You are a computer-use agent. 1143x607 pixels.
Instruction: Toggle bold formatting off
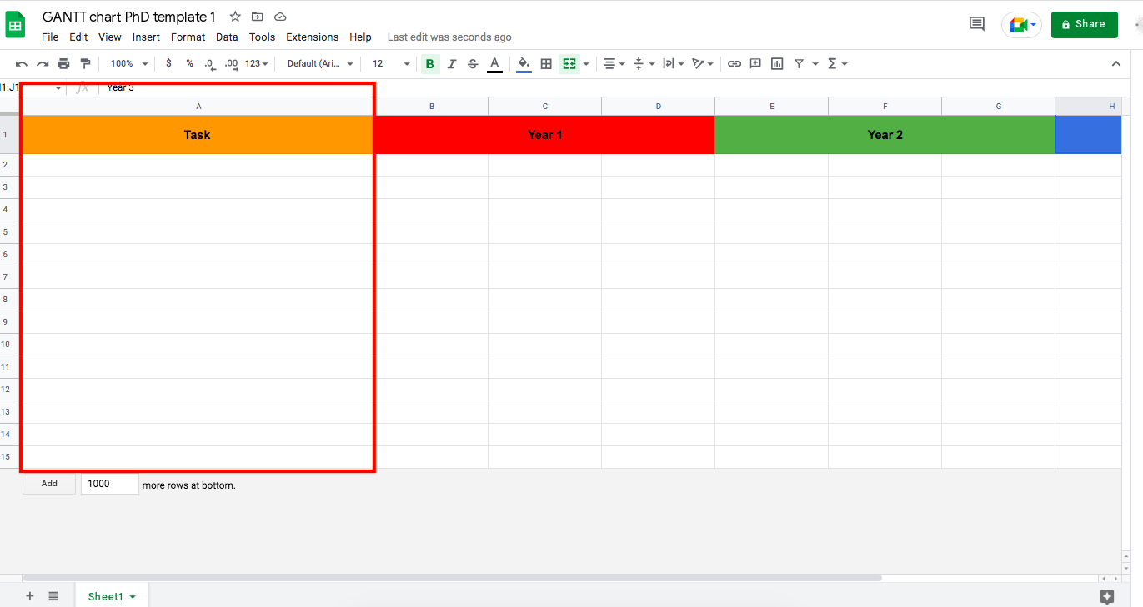point(429,63)
